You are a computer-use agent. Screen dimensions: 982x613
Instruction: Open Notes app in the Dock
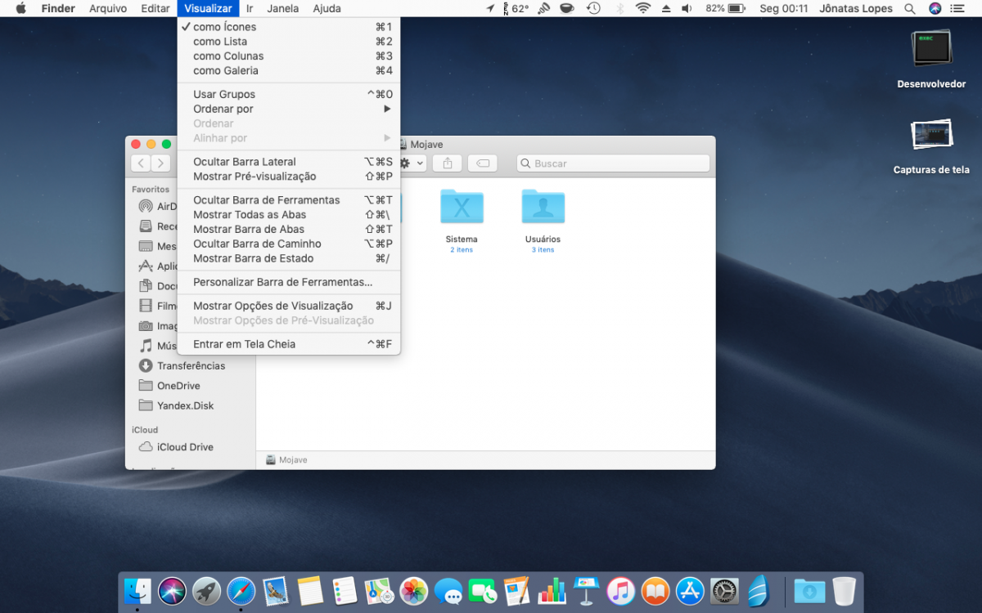tap(309, 591)
